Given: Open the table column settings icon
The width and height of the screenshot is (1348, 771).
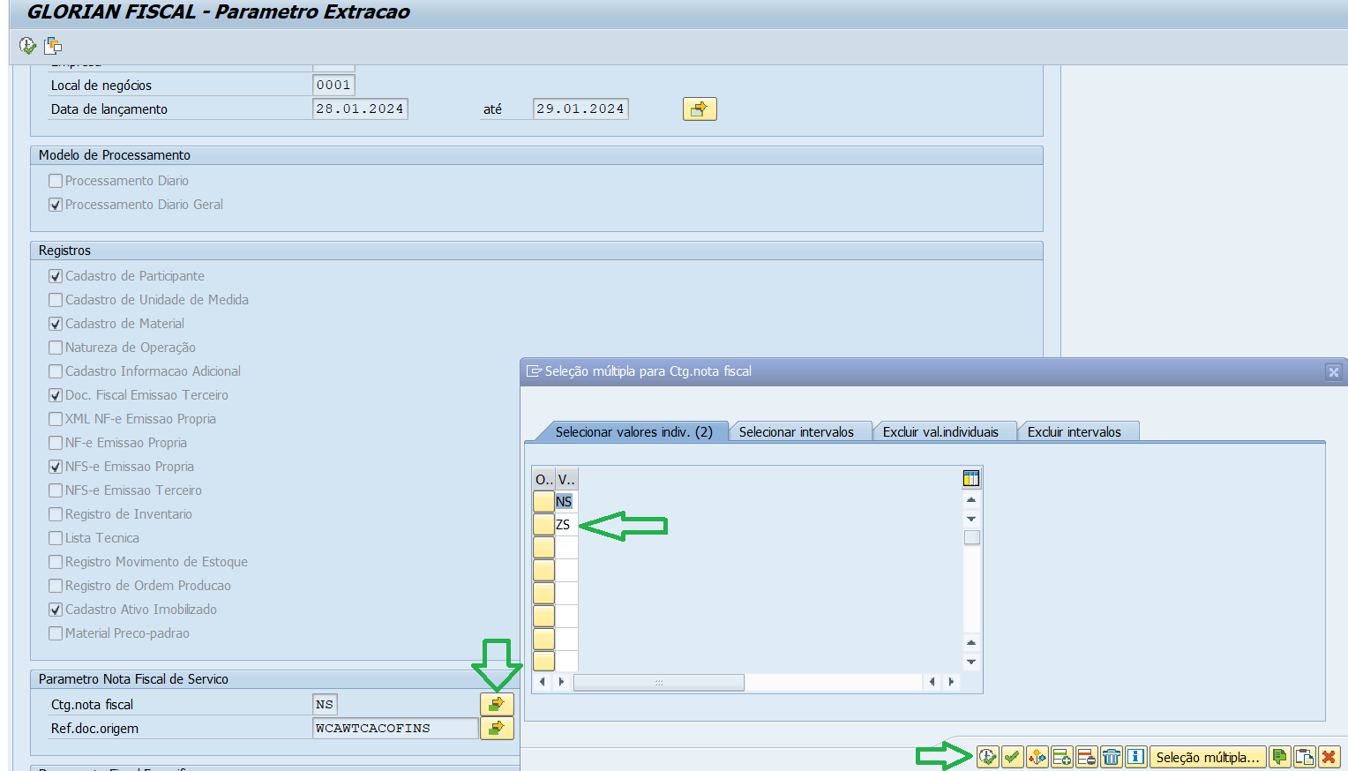Looking at the screenshot, I should coord(971,479).
